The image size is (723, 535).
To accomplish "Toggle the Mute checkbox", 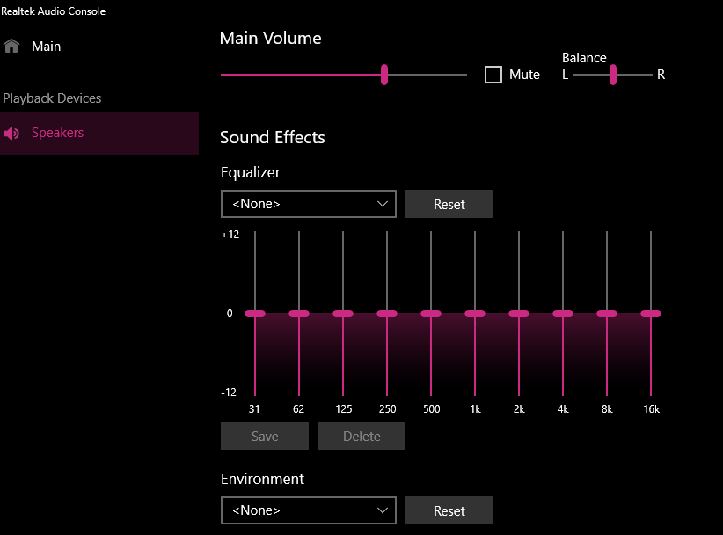I will click(493, 75).
